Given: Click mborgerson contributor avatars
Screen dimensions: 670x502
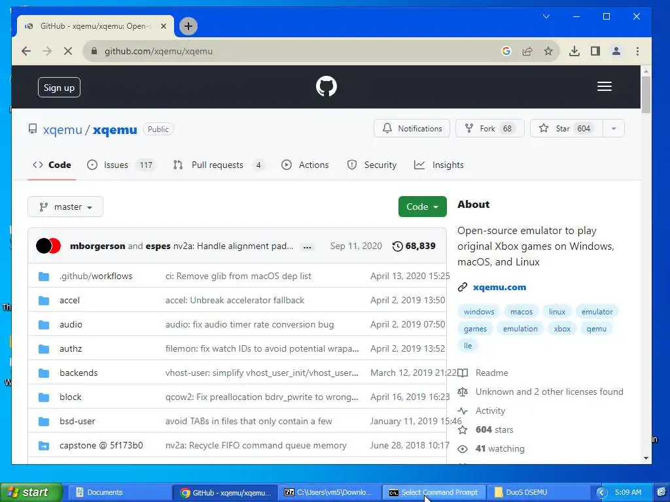Looking at the screenshot, I should click(x=48, y=246).
